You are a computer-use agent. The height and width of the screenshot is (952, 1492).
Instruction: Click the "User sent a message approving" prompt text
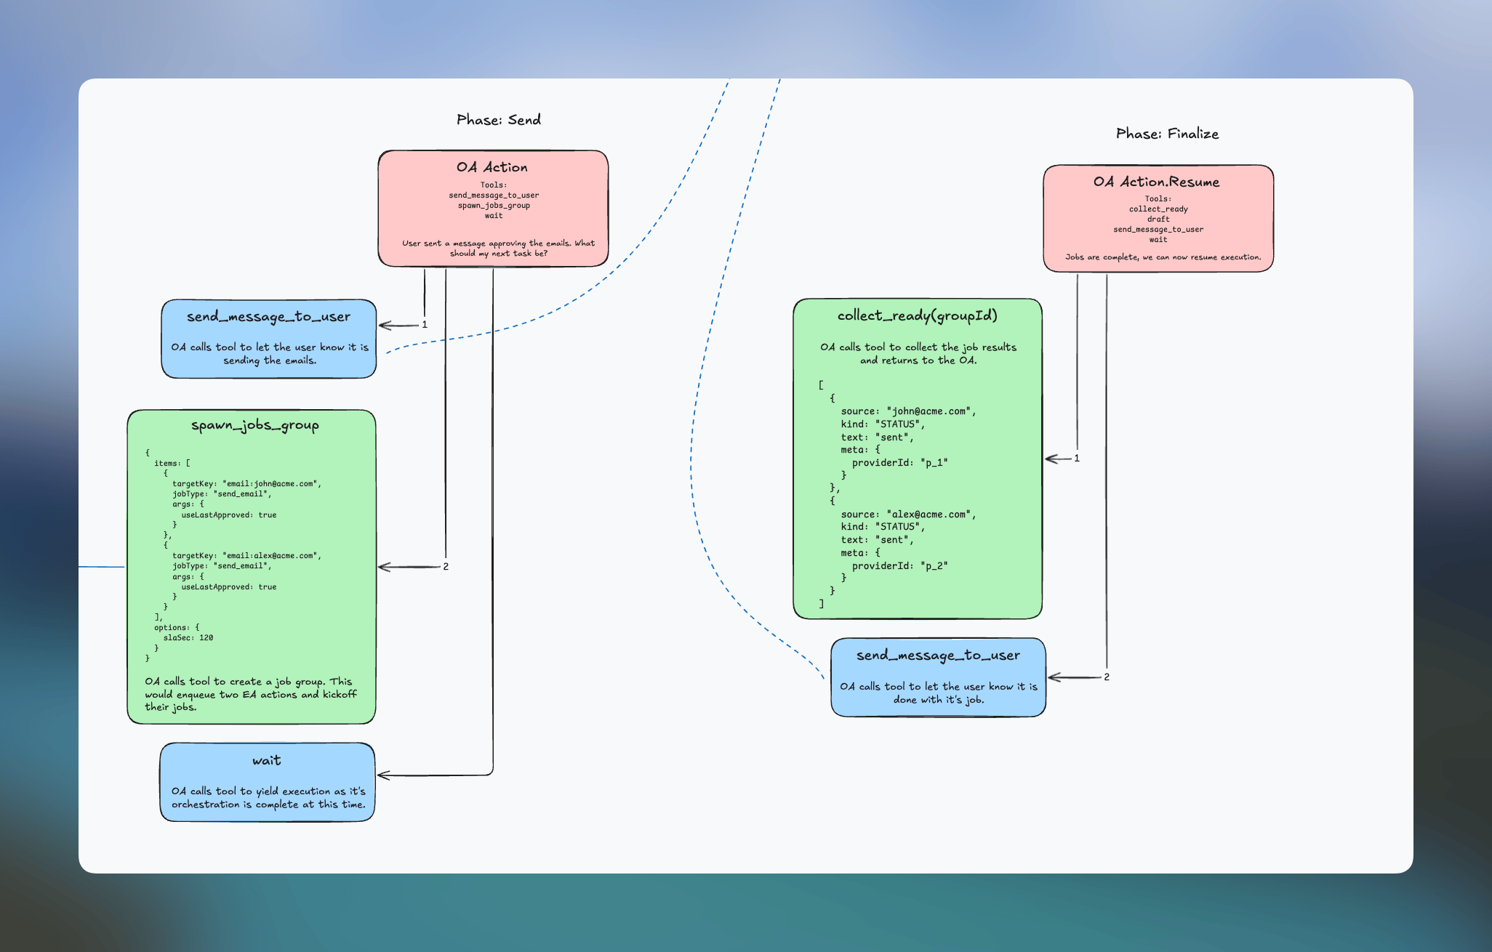[498, 243]
